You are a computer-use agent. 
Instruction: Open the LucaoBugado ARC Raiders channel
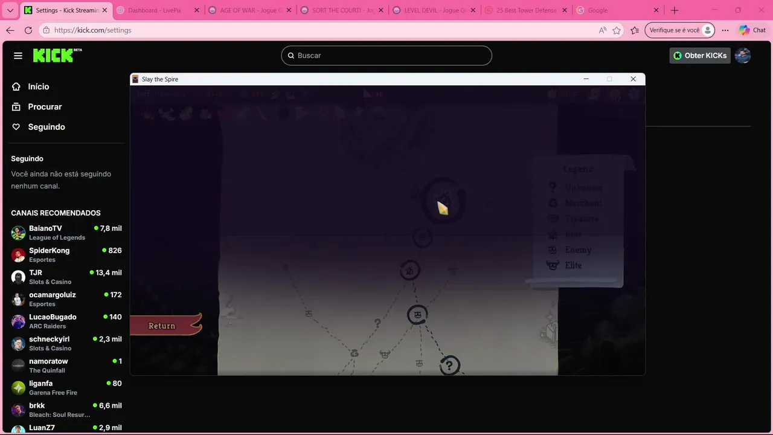(66, 321)
